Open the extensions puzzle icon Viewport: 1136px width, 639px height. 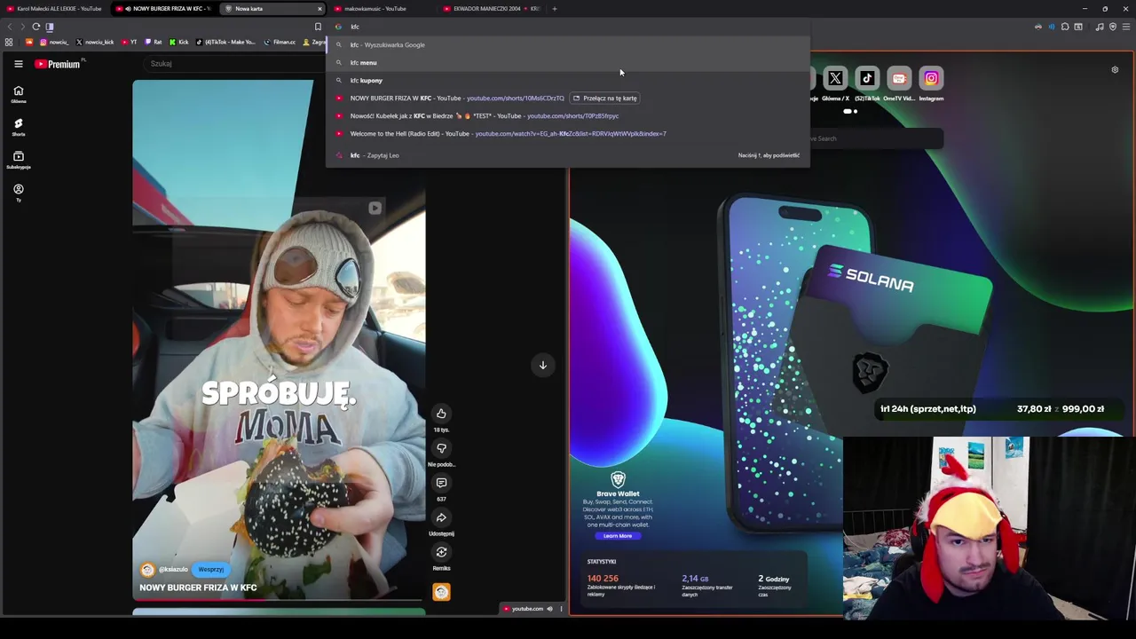pyautogui.click(x=1065, y=27)
